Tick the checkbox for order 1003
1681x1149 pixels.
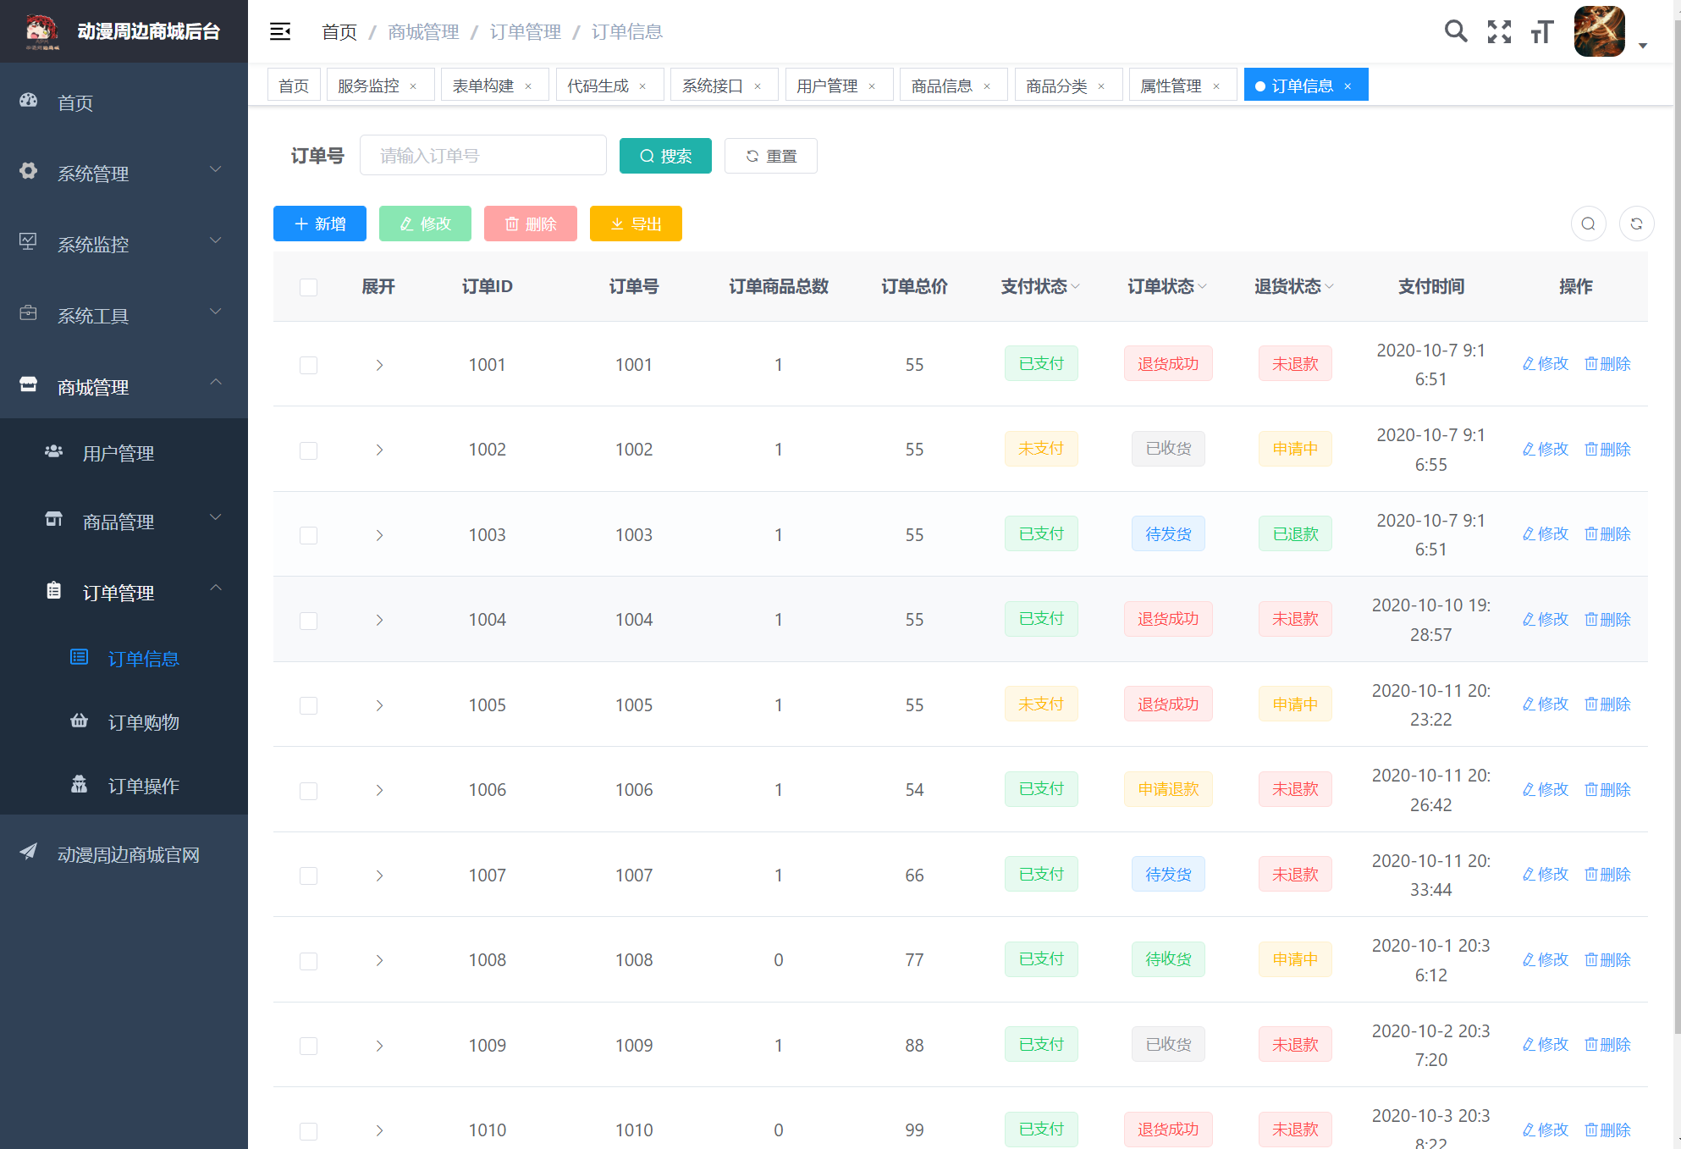(x=308, y=535)
